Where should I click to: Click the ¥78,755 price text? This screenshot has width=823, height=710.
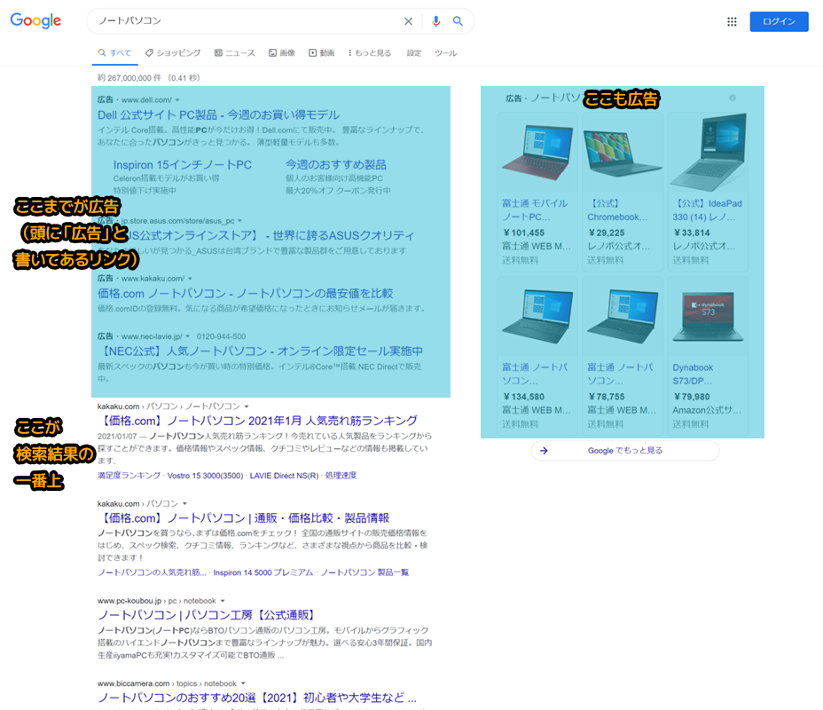(x=607, y=397)
